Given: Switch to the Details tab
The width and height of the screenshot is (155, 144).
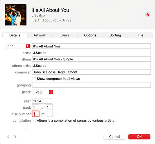Looking at the screenshot, I should pyautogui.click(x=15, y=35).
